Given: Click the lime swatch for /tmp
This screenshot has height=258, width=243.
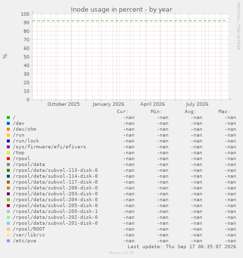Looking at the screenshot, I should click(8, 153).
